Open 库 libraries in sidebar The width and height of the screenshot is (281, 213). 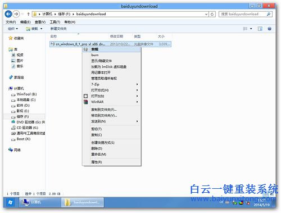pos(13,49)
